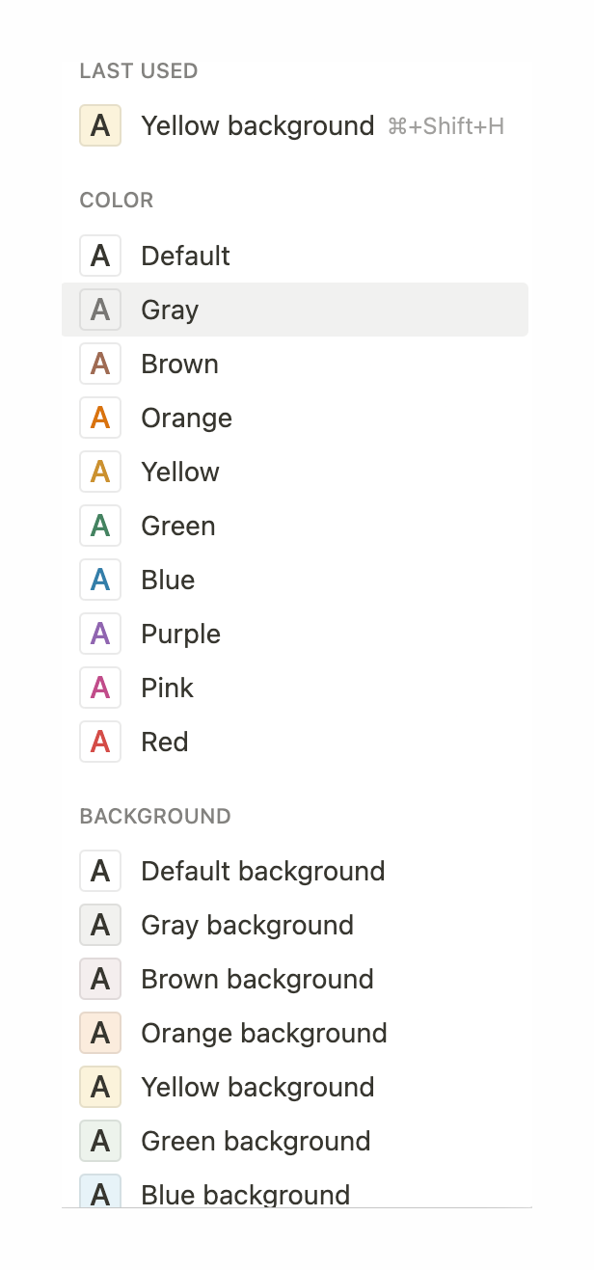Select the gray "A" letter icon
594x1270 pixels.
click(99, 310)
